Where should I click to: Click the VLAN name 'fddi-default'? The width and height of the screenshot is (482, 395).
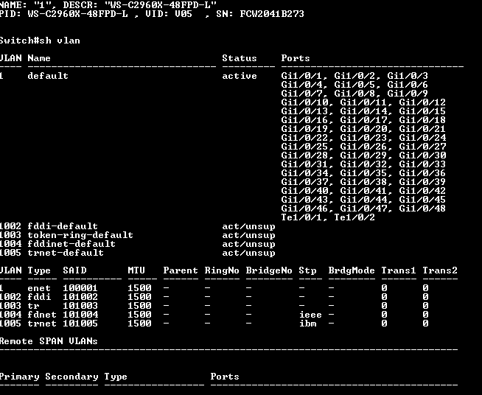(63, 226)
